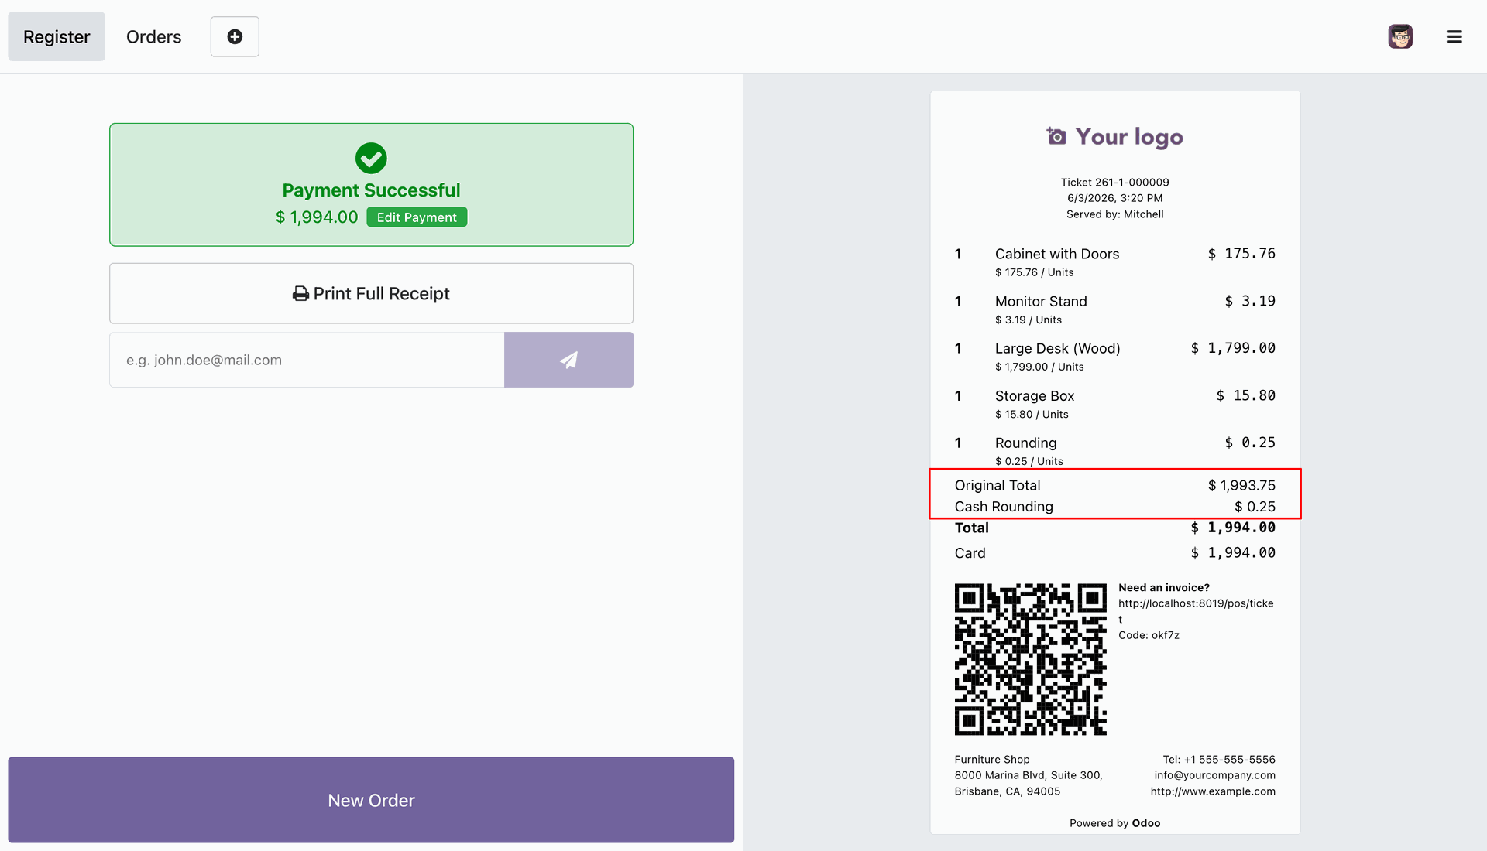Click the paper plane send icon
Viewport: 1487px width, 851px height.
(x=568, y=360)
